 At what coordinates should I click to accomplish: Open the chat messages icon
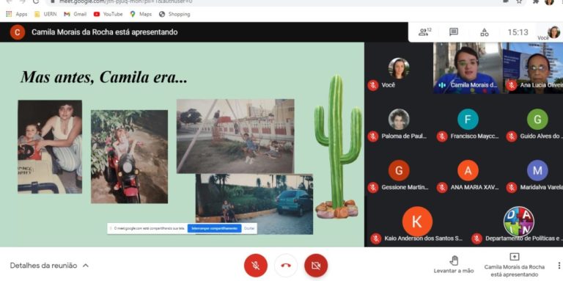point(454,32)
